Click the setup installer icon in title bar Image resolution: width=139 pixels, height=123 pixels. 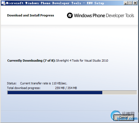click(x=3, y=3)
